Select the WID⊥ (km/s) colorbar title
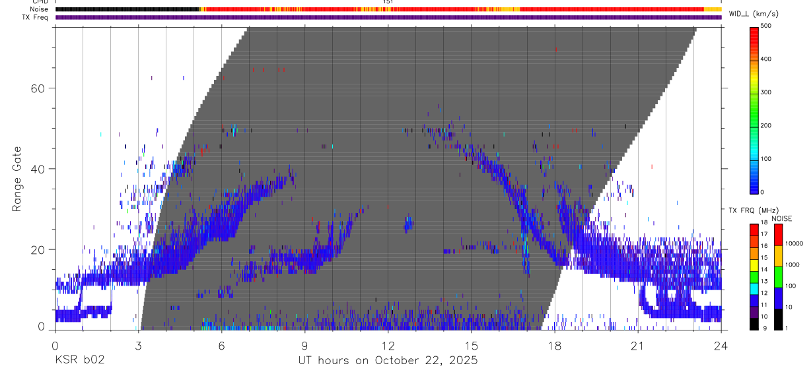This screenshot has width=811, height=374. pos(754,14)
